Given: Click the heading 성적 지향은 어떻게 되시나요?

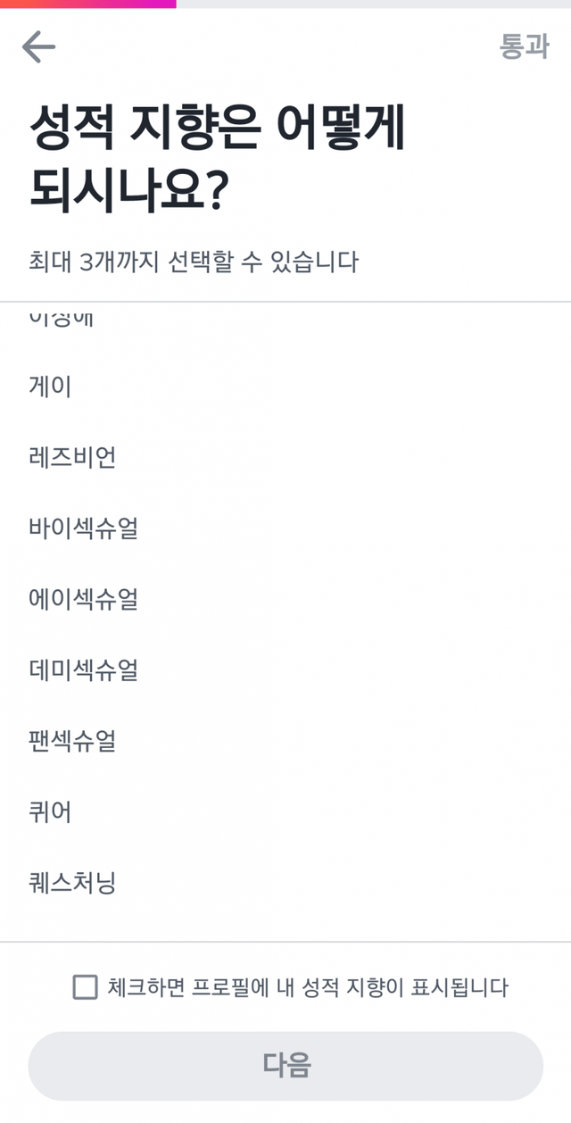Looking at the screenshot, I should pos(218,159).
